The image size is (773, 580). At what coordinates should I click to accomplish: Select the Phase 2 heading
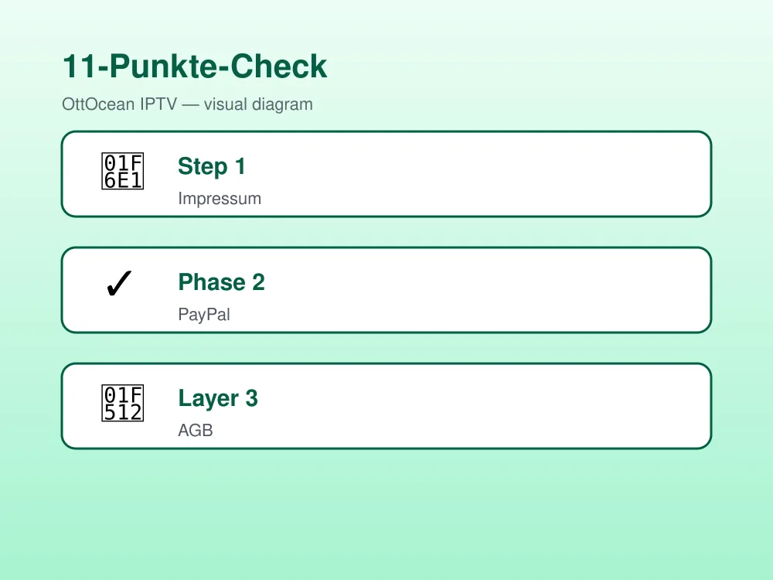pos(221,282)
